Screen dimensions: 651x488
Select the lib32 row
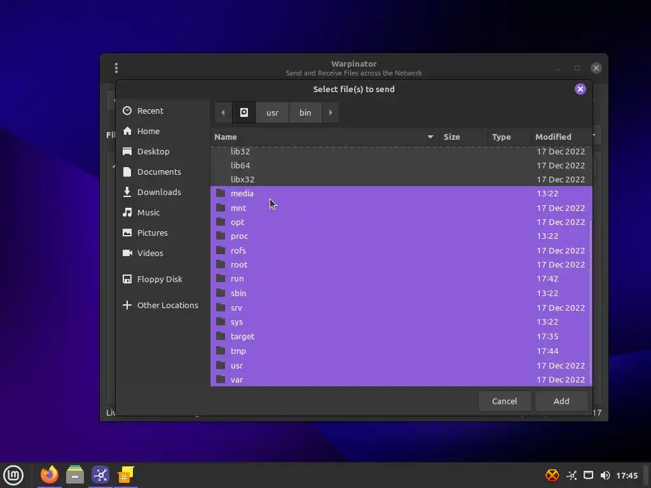point(401,151)
